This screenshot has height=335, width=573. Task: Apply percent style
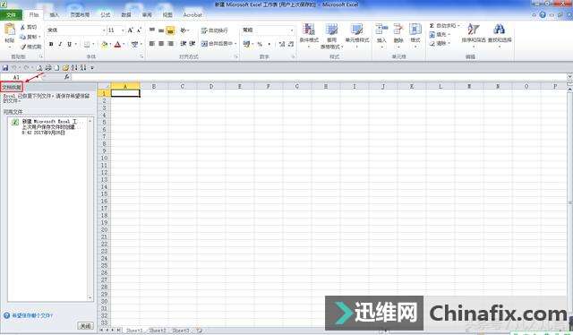pyautogui.click(x=260, y=44)
